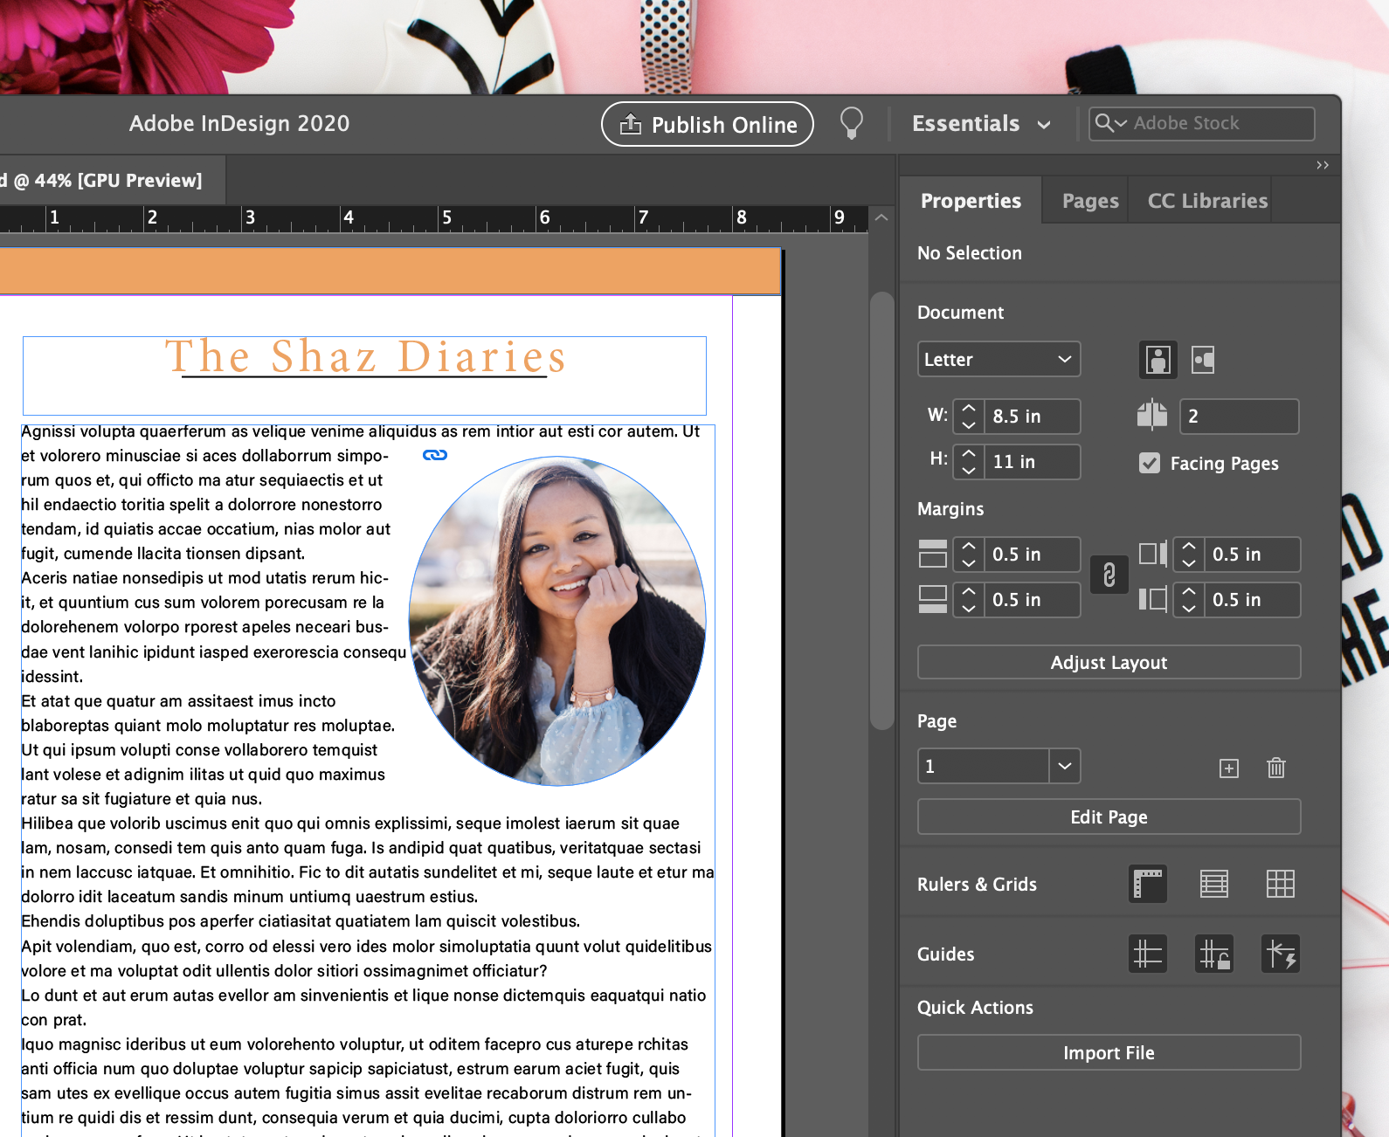Click the bottom margin icon
This screenshot has height=1137, width=1389.
(x=933, y=599)
